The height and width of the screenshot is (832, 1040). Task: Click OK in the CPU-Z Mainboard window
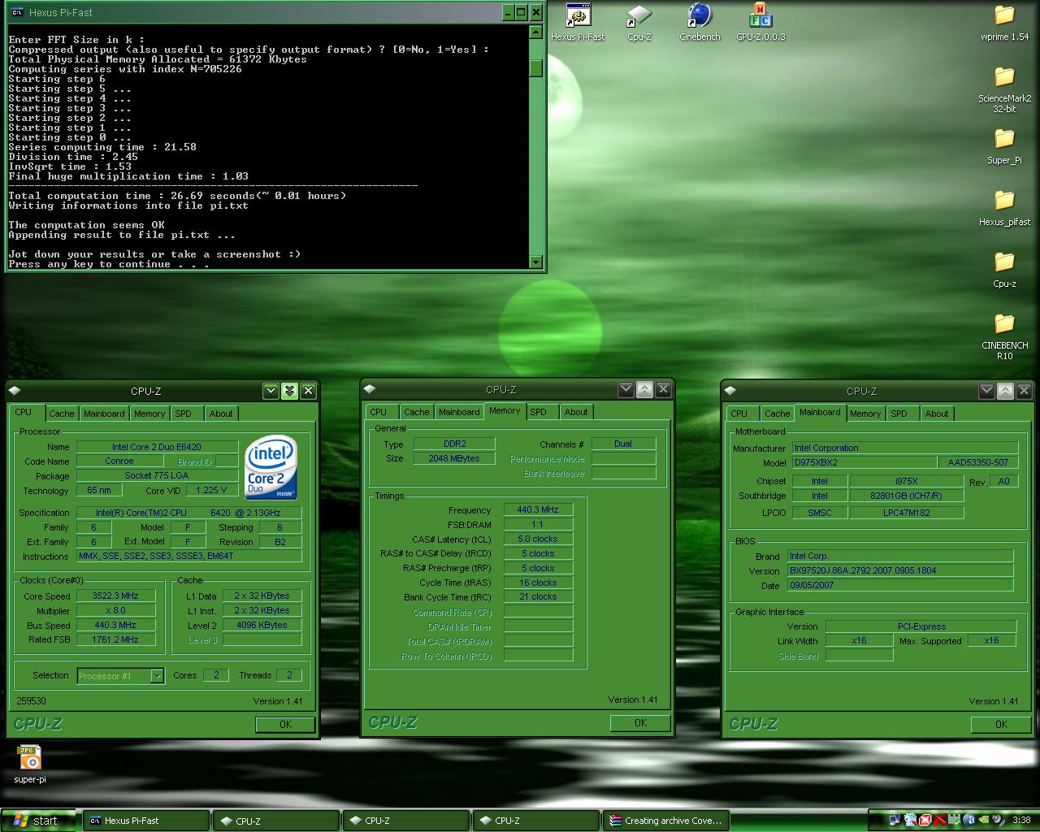tap(1001, 725)
